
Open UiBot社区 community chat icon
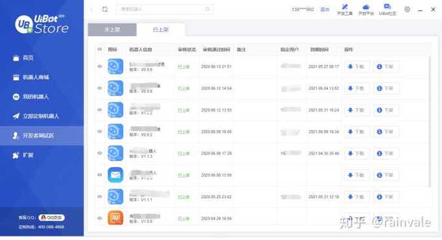[x=387, y=9]
